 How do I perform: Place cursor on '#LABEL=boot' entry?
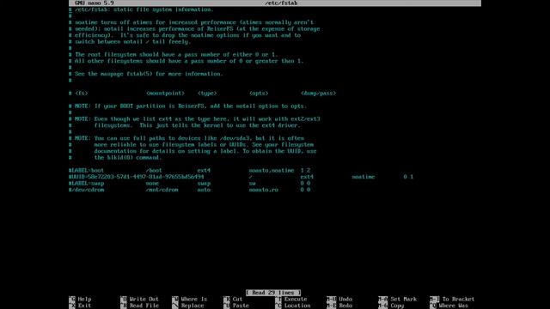[x=87, y=170]
